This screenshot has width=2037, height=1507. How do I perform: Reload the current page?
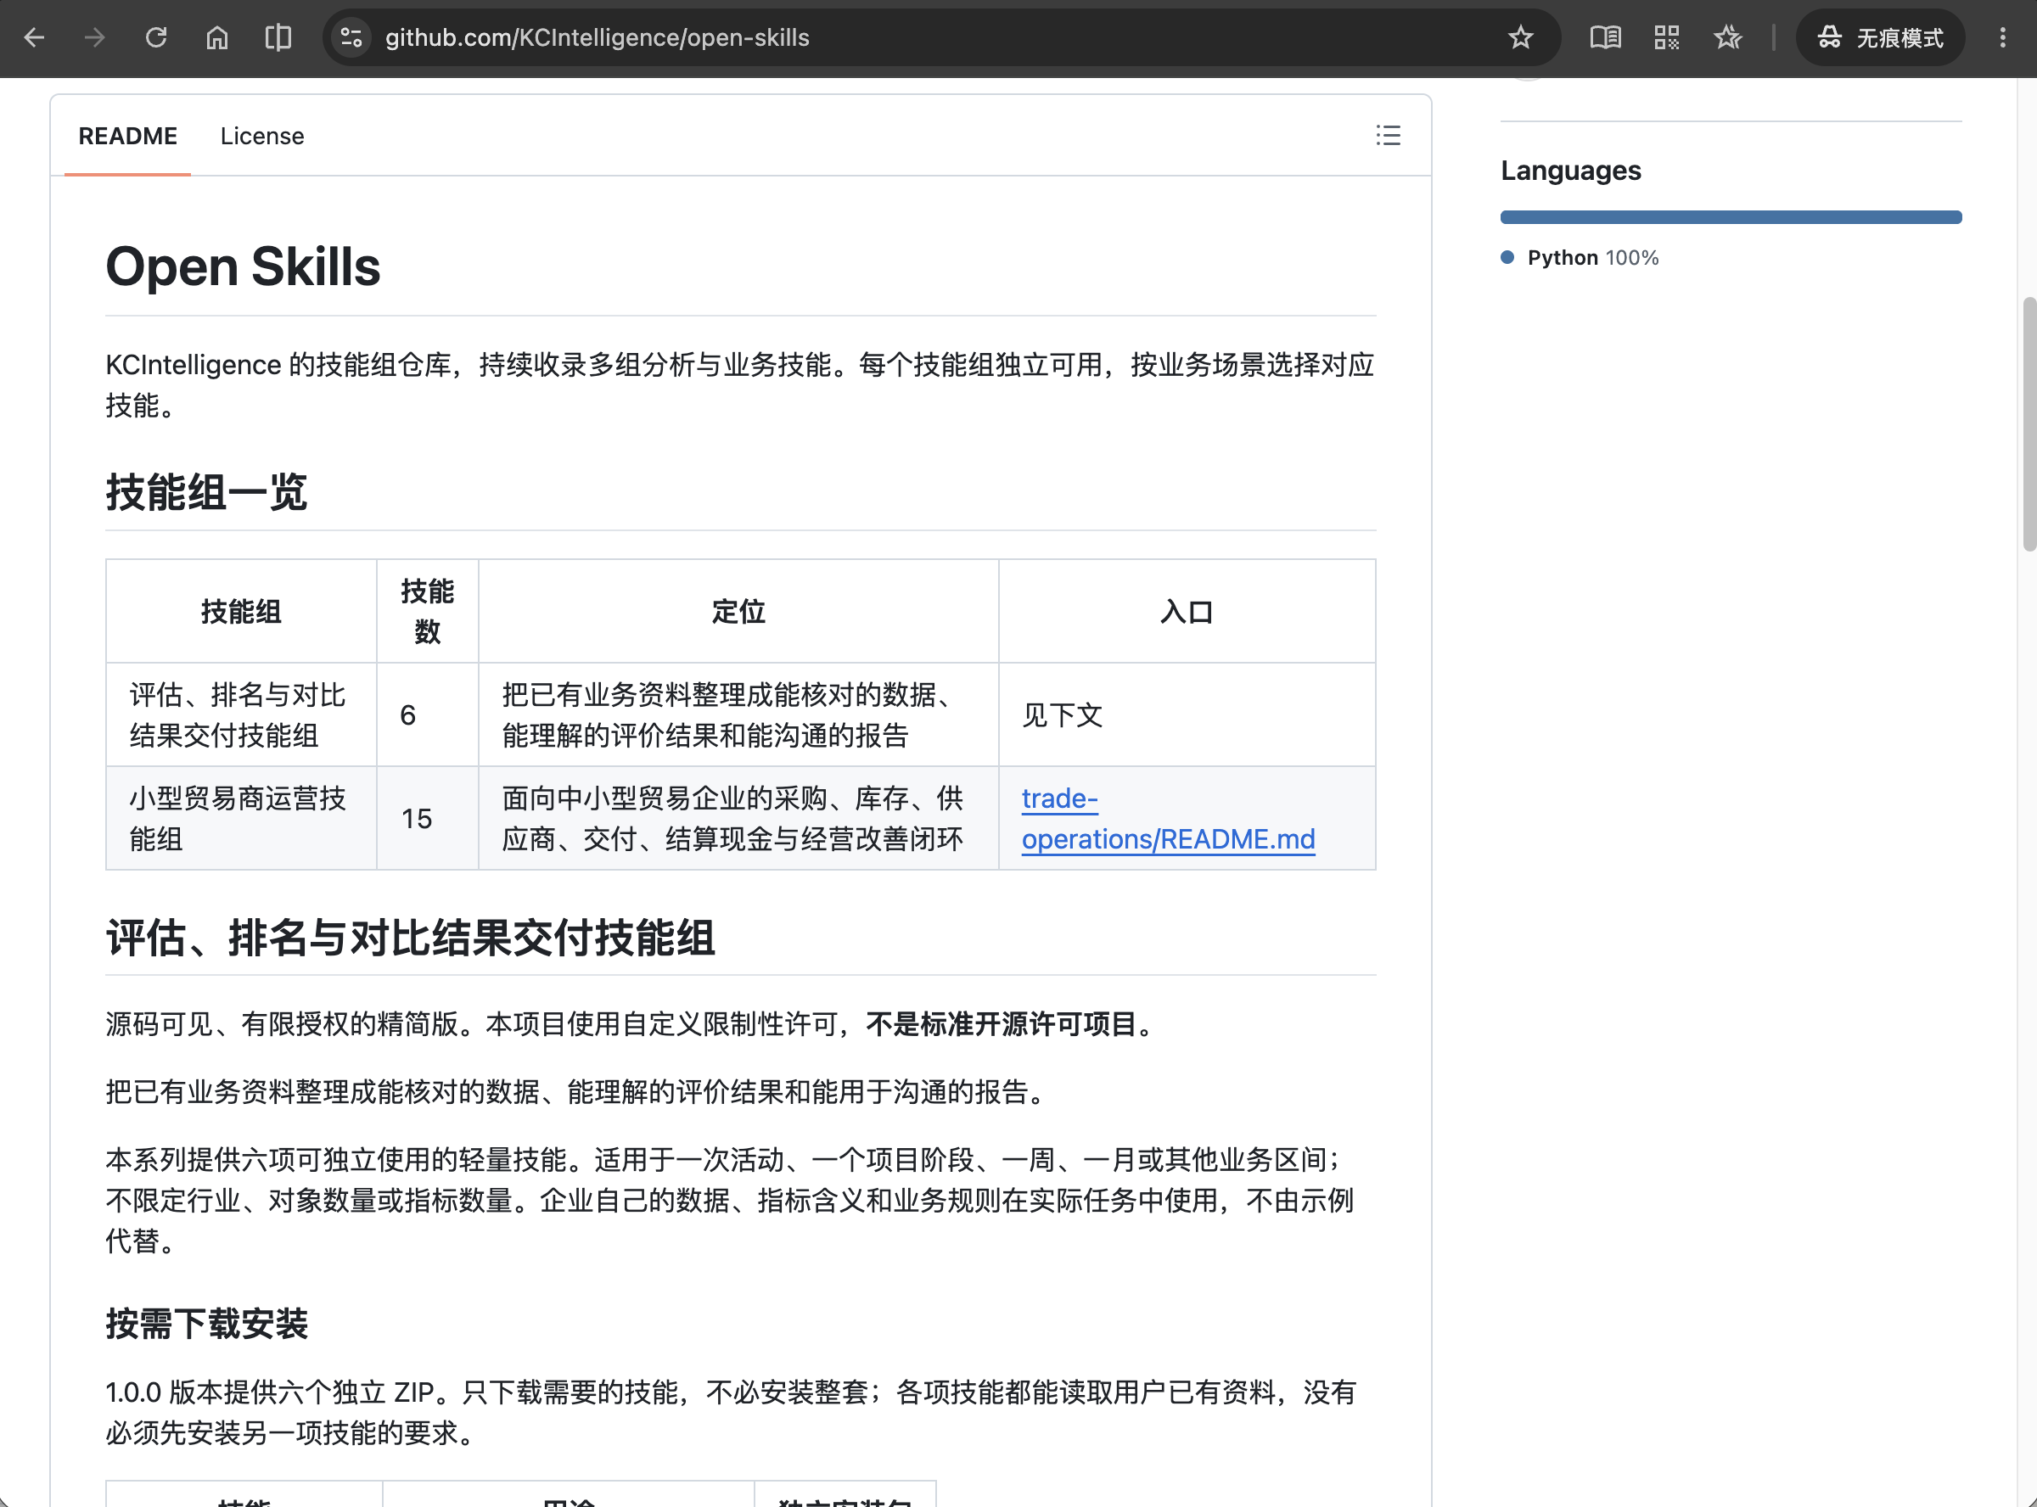(x=156, y=37)
